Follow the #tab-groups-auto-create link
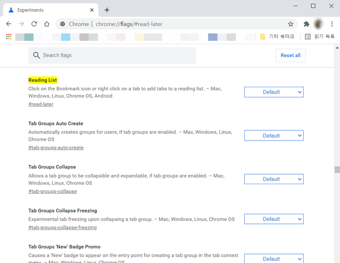This screenshot has height=263, width=340. [x=56, y=147]
